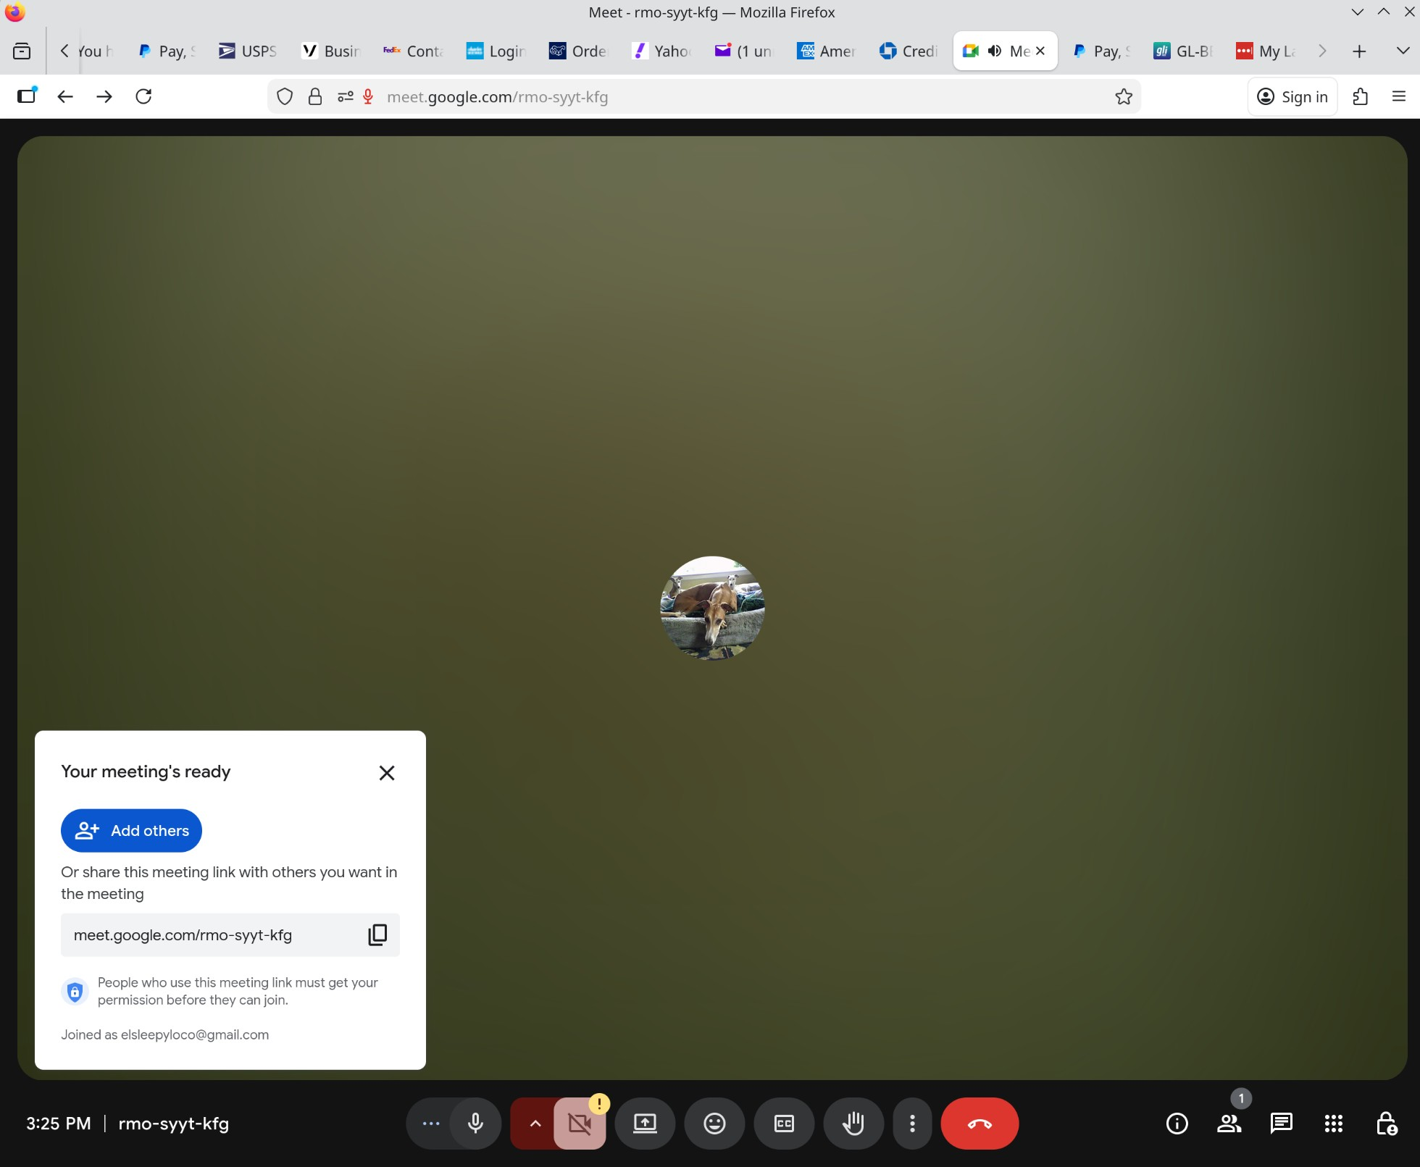Toggle closed captions

tap(784, 1124)
